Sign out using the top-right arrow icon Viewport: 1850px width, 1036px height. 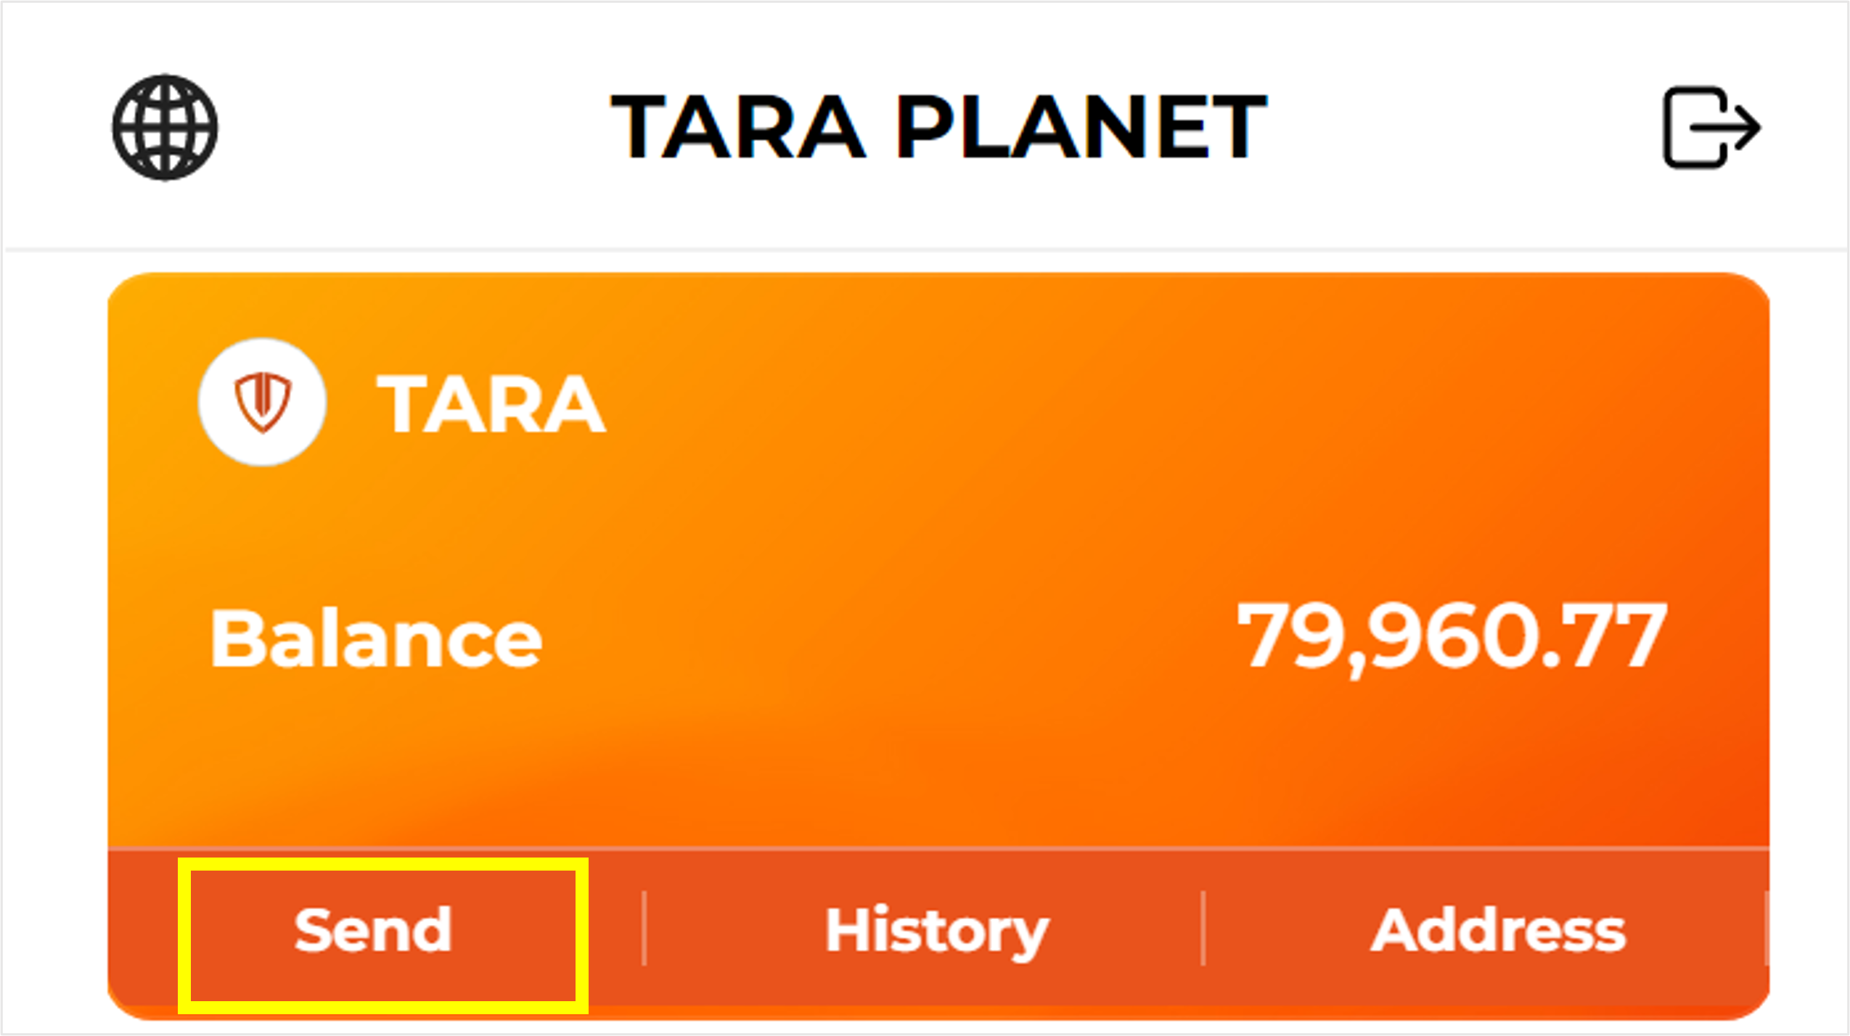click(1711, 127)
